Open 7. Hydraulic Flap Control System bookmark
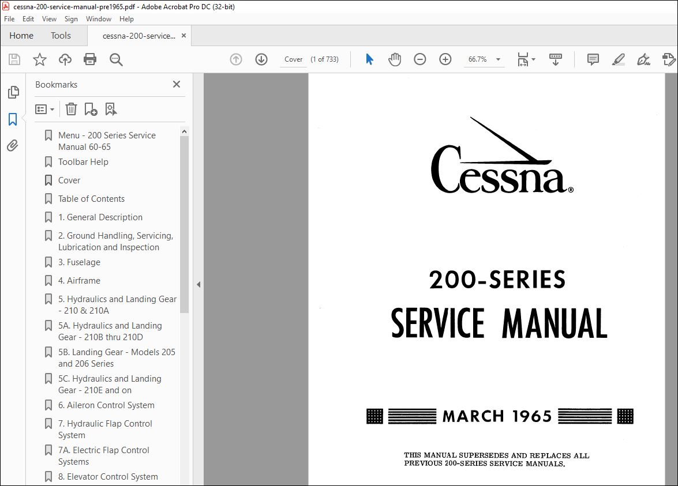678x486 pixels. [105, 430]
